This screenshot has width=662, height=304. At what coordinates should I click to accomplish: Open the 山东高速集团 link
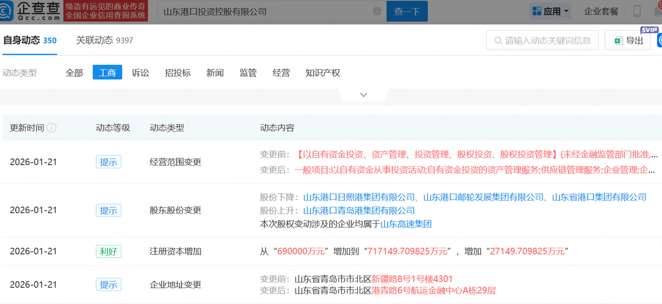[x=406, y=224]
